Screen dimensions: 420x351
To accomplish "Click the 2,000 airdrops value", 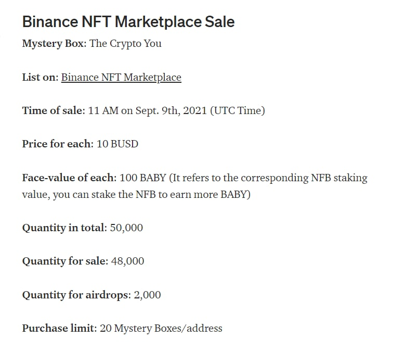I will [x=147, y=295].
